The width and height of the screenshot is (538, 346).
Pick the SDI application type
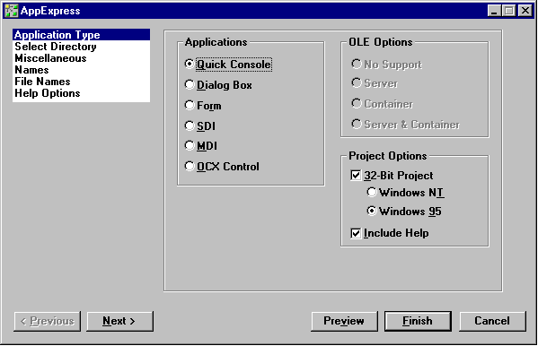click(x=200, y=126)
